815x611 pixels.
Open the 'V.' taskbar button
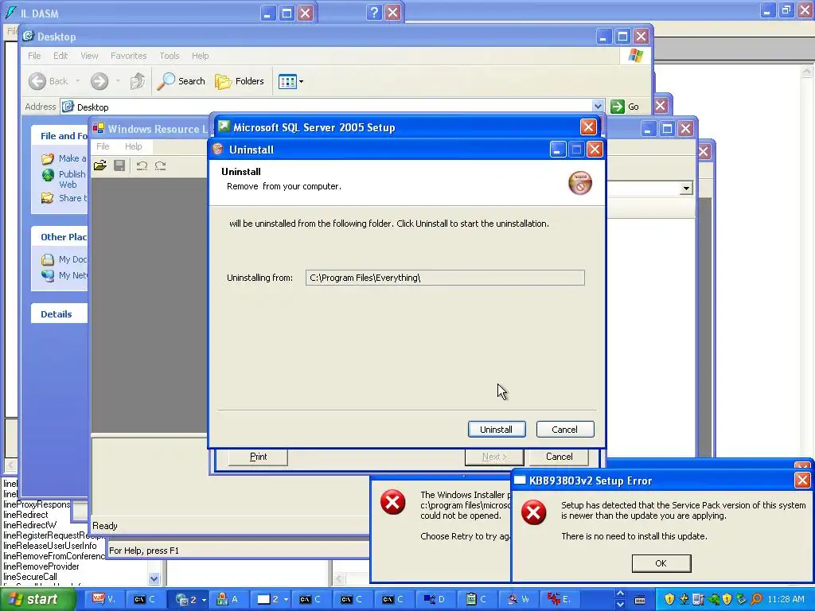[x=104, y=599]
